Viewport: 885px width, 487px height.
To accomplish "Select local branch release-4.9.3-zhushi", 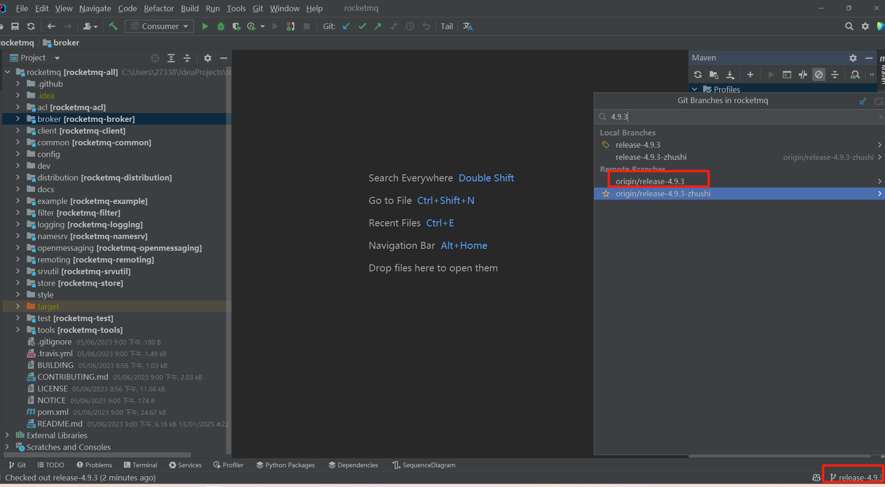I will coord(739,157).
